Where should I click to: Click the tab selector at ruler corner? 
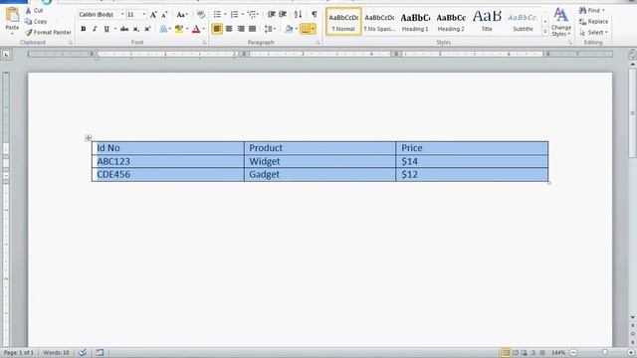[x=6, y=55]
